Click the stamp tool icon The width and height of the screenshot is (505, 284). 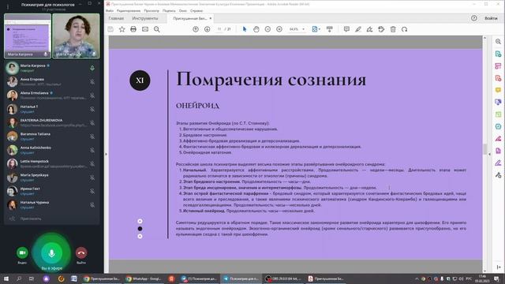(x=381, y=29)
